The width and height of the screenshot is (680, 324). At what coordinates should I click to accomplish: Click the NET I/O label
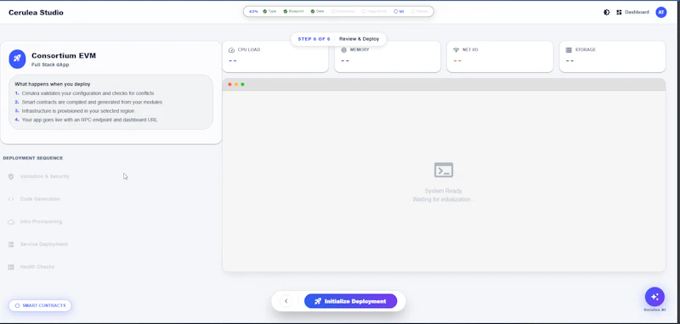tap(470, 50)
